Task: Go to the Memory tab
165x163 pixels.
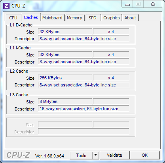Action: tap(74, 18)
